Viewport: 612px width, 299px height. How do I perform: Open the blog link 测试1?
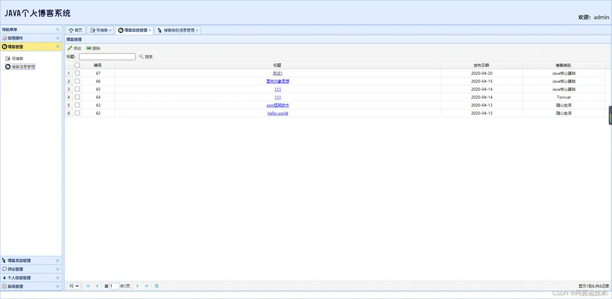278,73
